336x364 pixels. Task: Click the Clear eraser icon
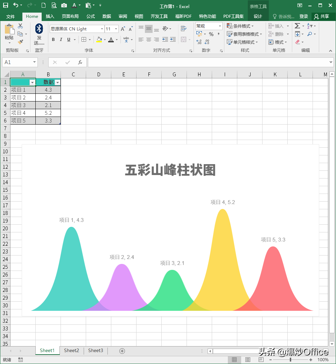pyautogui.click(x=298, y=42)
